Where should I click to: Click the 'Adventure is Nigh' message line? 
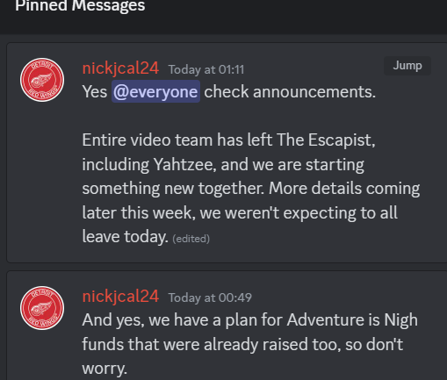point(250,319)
